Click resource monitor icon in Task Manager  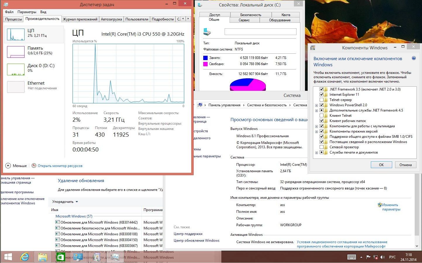click(34, 166)
